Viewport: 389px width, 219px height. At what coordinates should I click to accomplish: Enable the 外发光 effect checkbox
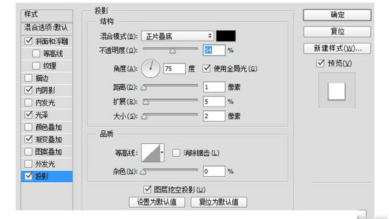pyautogui.click(x=29, y=164)
